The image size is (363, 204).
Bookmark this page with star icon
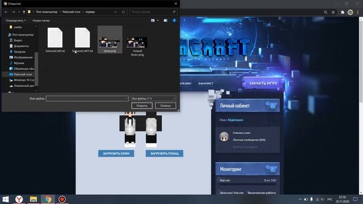(x=333, y=12)
